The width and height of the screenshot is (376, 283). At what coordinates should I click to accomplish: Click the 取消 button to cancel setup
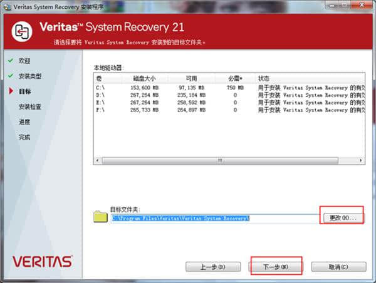(x=338, y=267)
